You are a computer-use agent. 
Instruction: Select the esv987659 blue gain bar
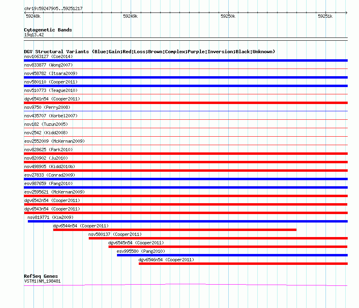[x=186, y=187]
